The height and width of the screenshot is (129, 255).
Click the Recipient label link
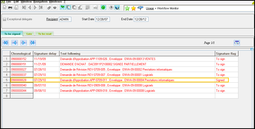(52, 19)
